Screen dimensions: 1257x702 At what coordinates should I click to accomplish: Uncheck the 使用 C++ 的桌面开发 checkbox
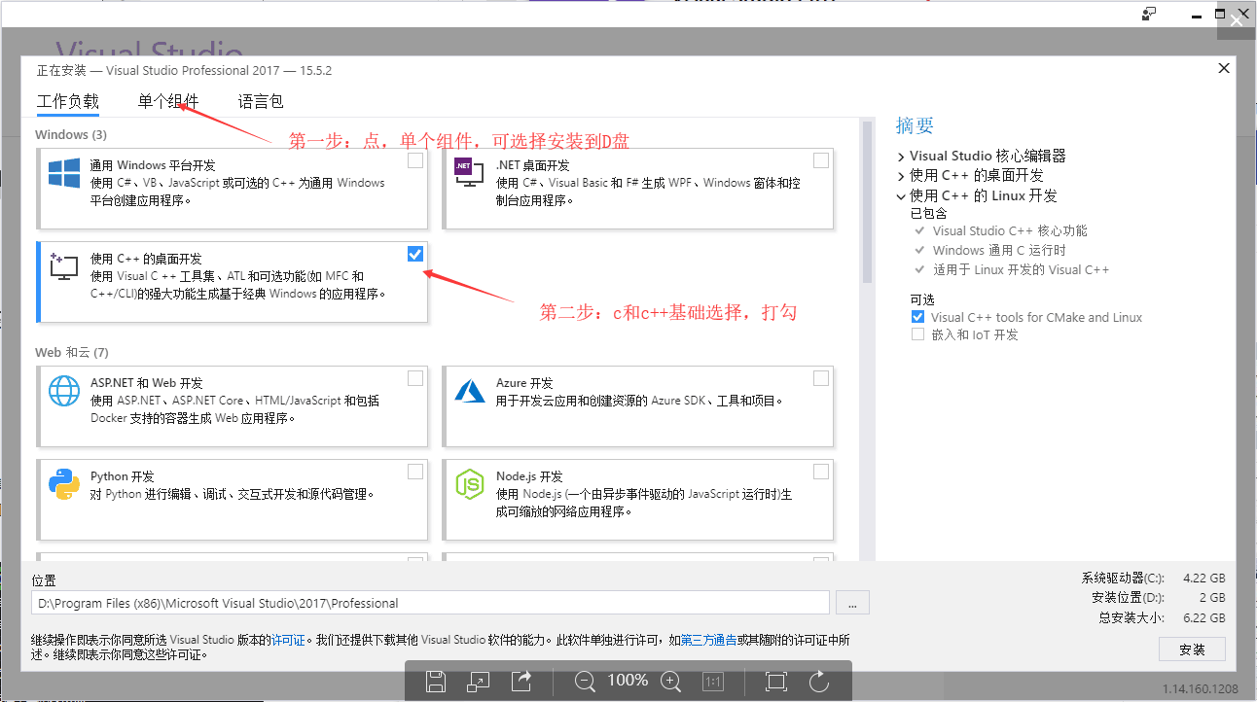tap(415, 254)
